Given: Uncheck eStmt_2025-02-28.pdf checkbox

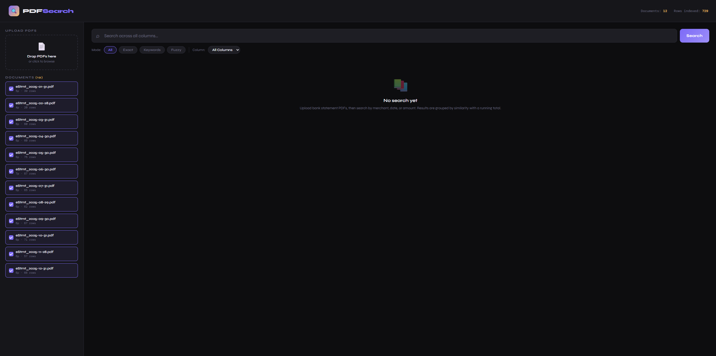Looking at the screenshot, I should pyautogui.click(x=11, y=105).
